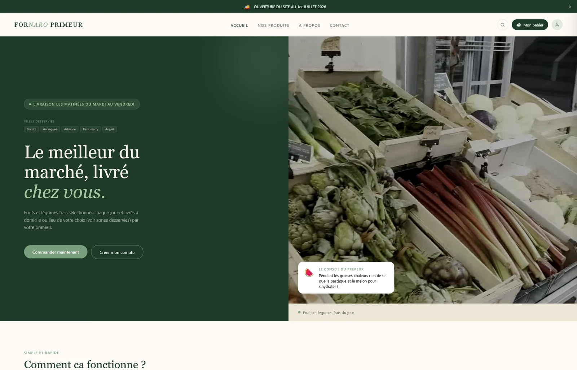The height and width of the screenshot is (370, 577).
Task: Select the Arcangues city tag
Action: tap(50, 129)
